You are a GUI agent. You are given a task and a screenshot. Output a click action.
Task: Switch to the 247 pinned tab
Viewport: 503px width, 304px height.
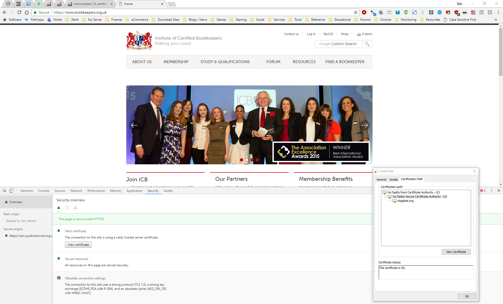point(18,4)
